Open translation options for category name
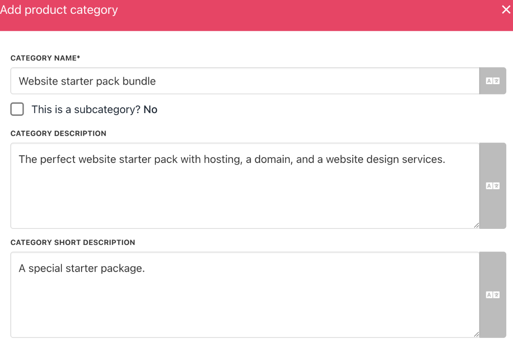The image size is (513, 358). point(493,81)
